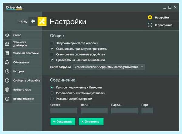Click the Пароль input field
The width and height of the screenshot is (182, 134).
pyautogui.click(x=125, y=110)
